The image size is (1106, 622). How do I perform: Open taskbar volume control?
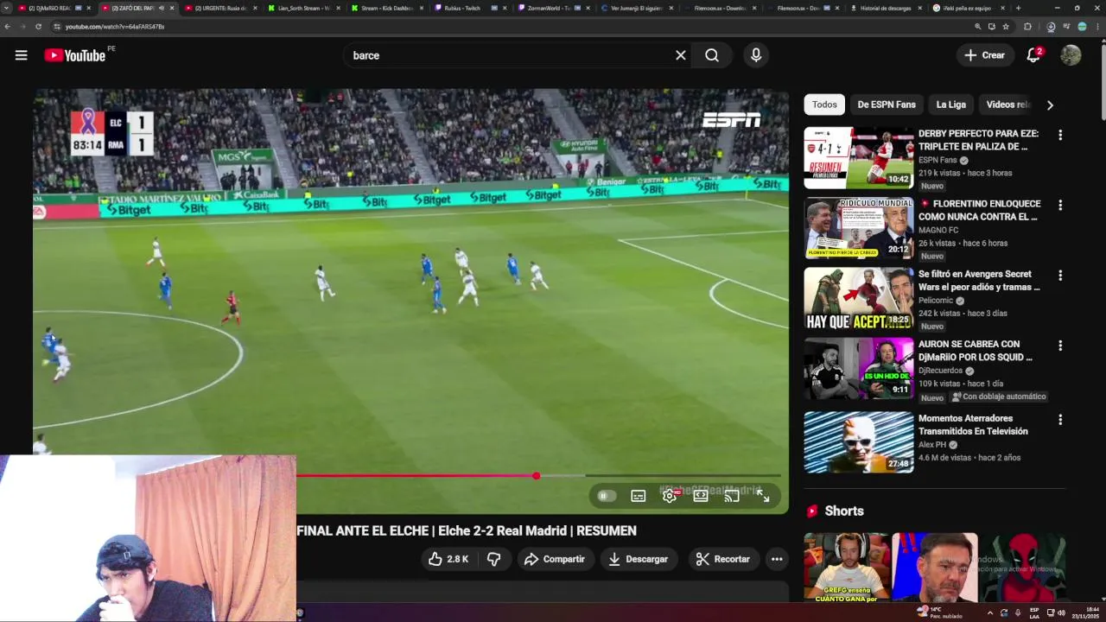[1061, 612]
